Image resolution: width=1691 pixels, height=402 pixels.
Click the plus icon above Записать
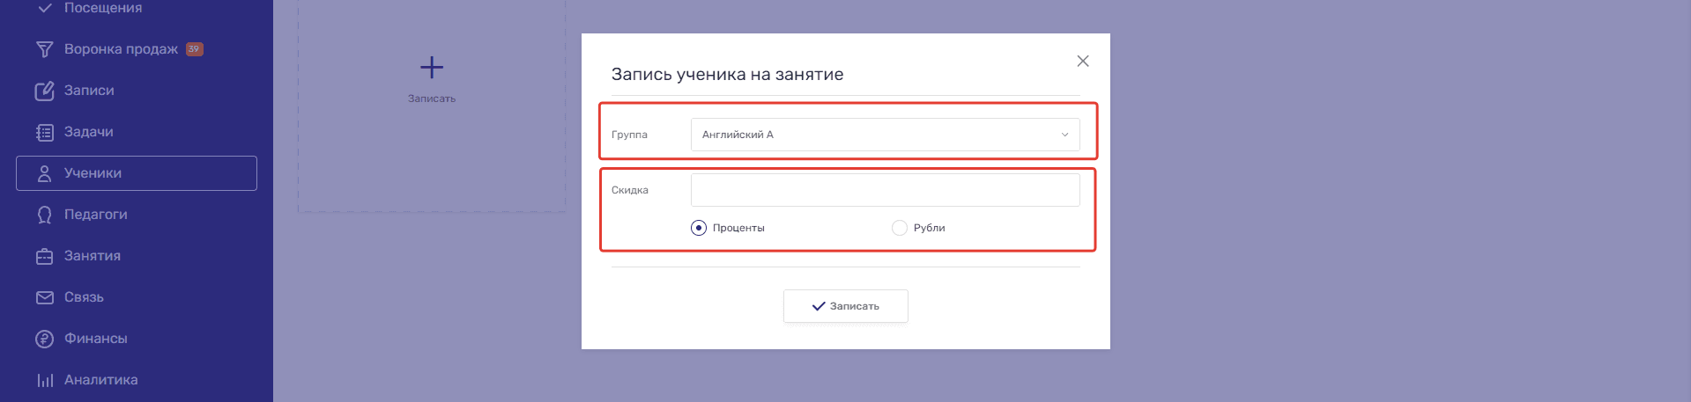(432, 68)
